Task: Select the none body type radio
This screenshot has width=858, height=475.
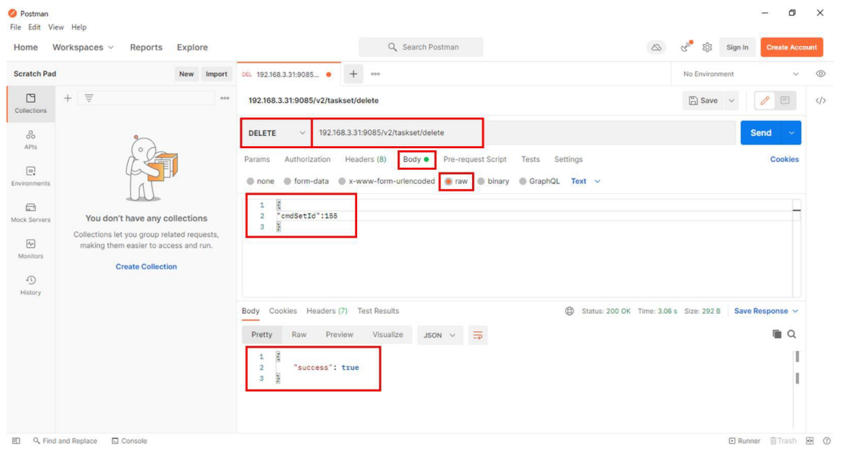Action: tap(250, 181)
